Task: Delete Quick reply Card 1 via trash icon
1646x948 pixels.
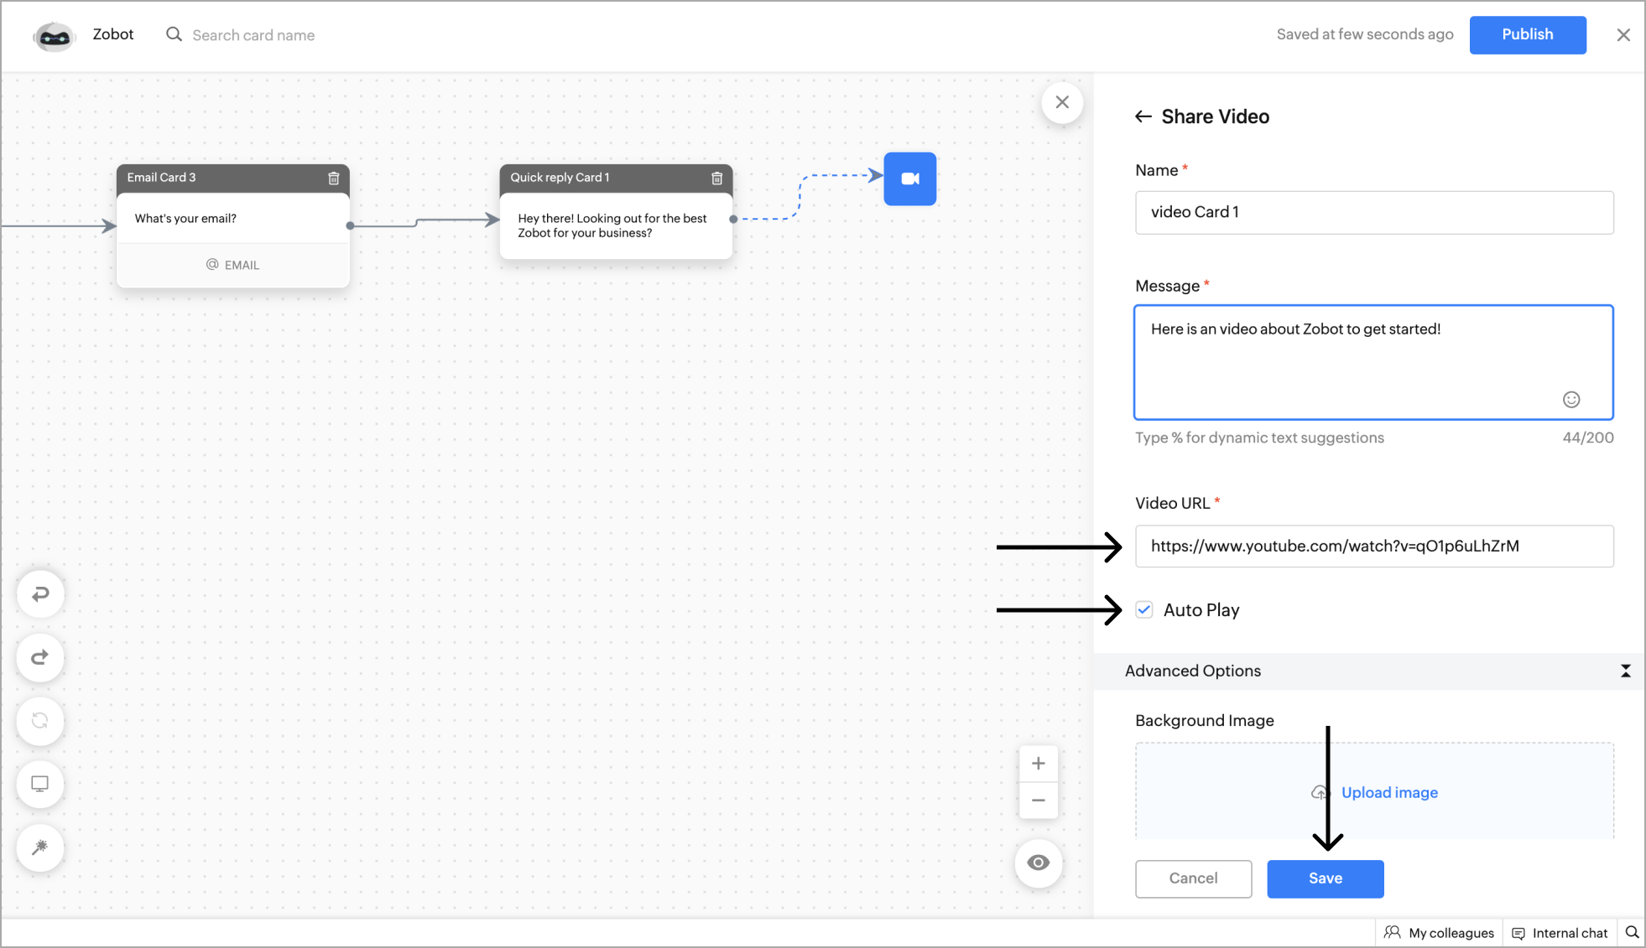Action: pos(716,178)
